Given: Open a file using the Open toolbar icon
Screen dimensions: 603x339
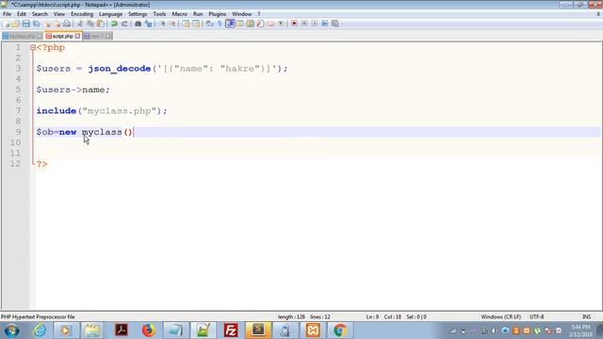Looking at the screenshot, I should (16, 24).
